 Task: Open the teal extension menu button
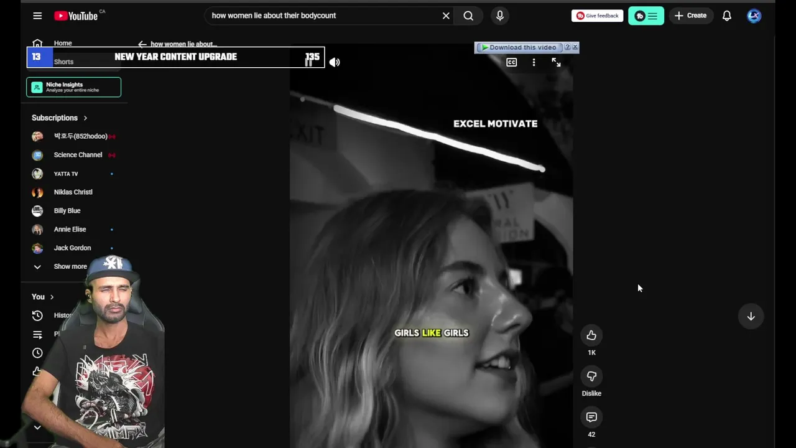(x=646, y=16)
